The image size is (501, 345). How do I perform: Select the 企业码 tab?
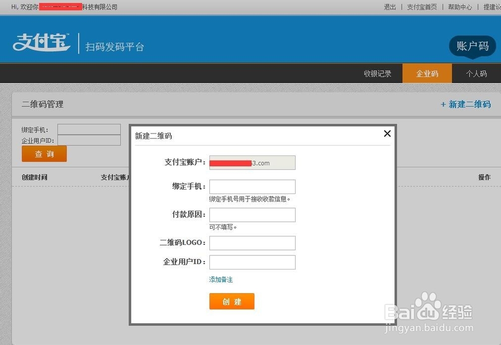click(x=427, y=73)
